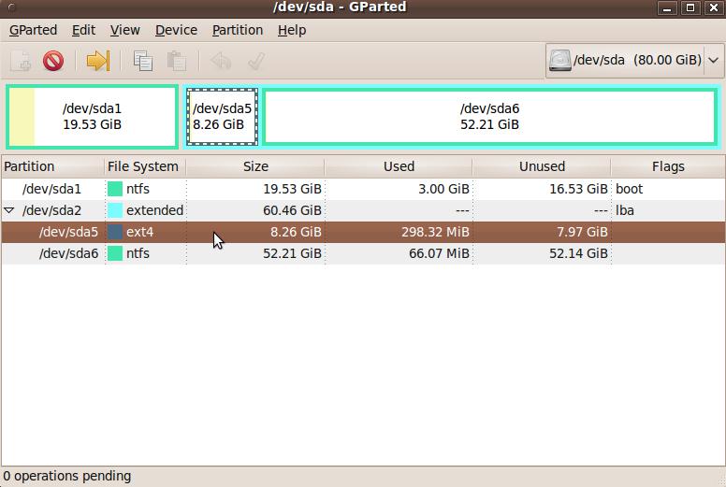Click the hard disk icon in device selector
Viewport: 726px width, 487px height.
(x=559, y=60)
